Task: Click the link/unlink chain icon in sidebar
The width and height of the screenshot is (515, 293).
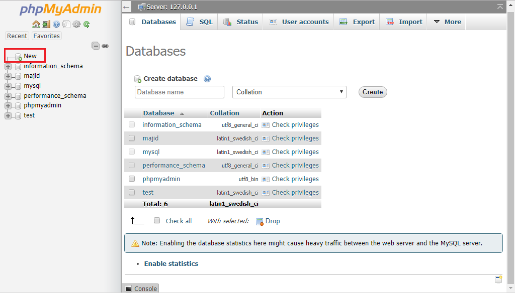Action: [105, 46]
